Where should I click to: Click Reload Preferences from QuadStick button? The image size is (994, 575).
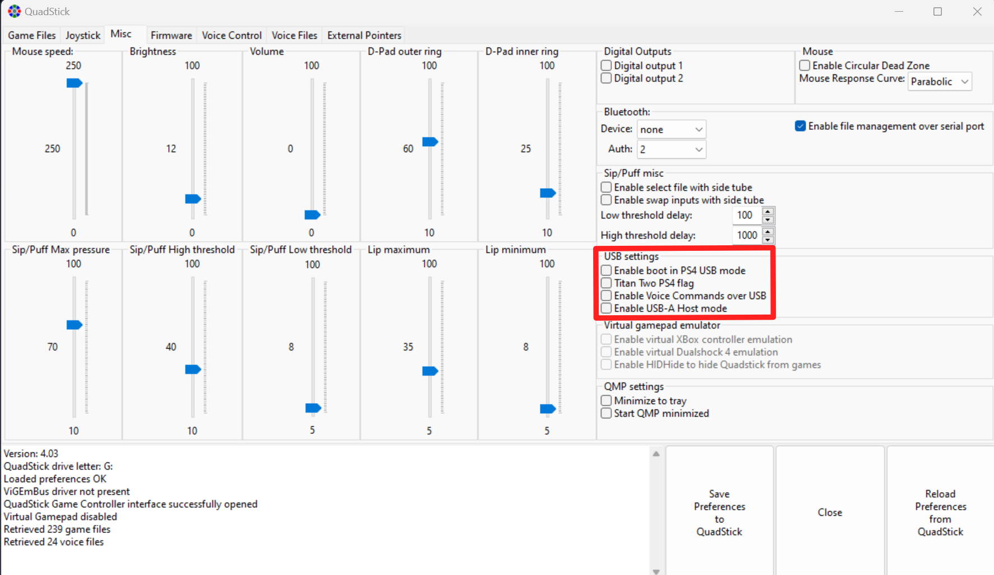[940, 512]
